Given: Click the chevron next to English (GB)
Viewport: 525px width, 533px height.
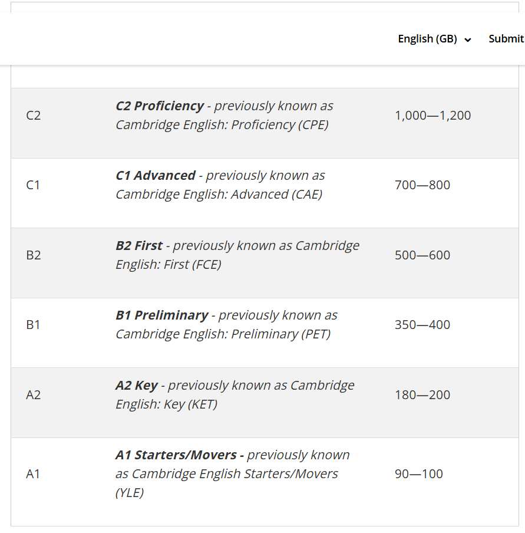Looking at the screenshot, I should tap(468, 40).
